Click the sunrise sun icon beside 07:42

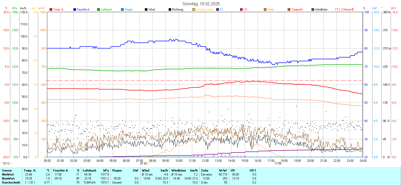[149, 163]
